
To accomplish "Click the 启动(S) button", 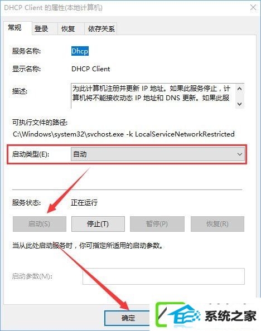I will coord(39,224).
